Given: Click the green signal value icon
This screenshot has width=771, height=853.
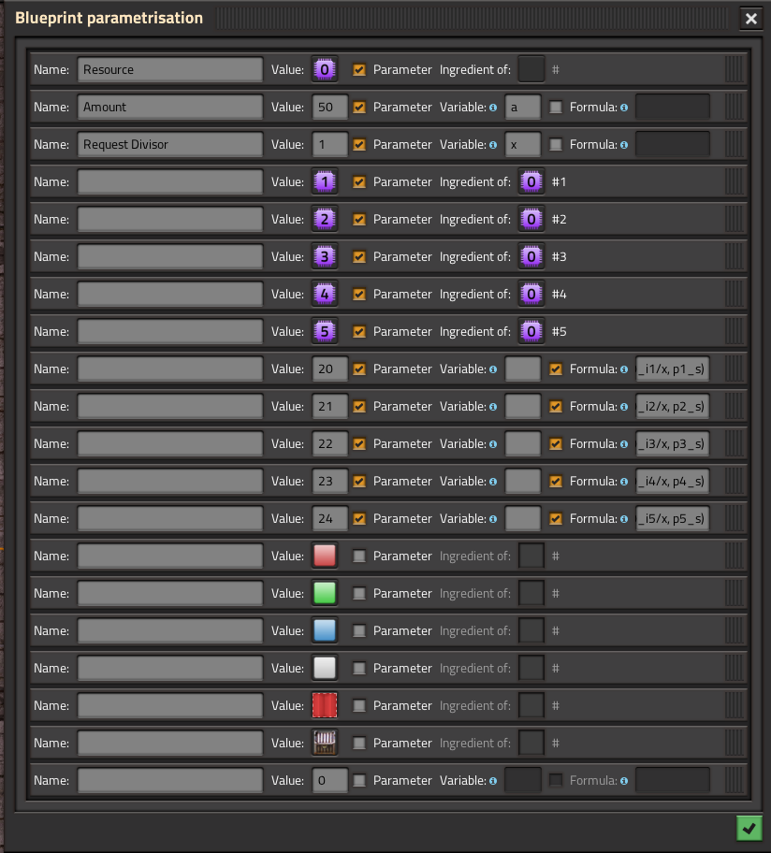Looking at the screenshot, I should tap(325, 594).
